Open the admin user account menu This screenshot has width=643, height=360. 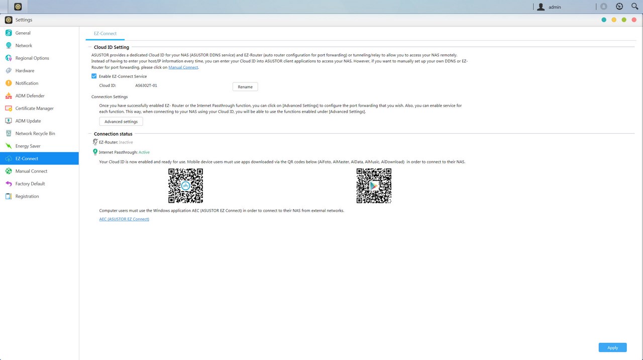pos(549,7)
